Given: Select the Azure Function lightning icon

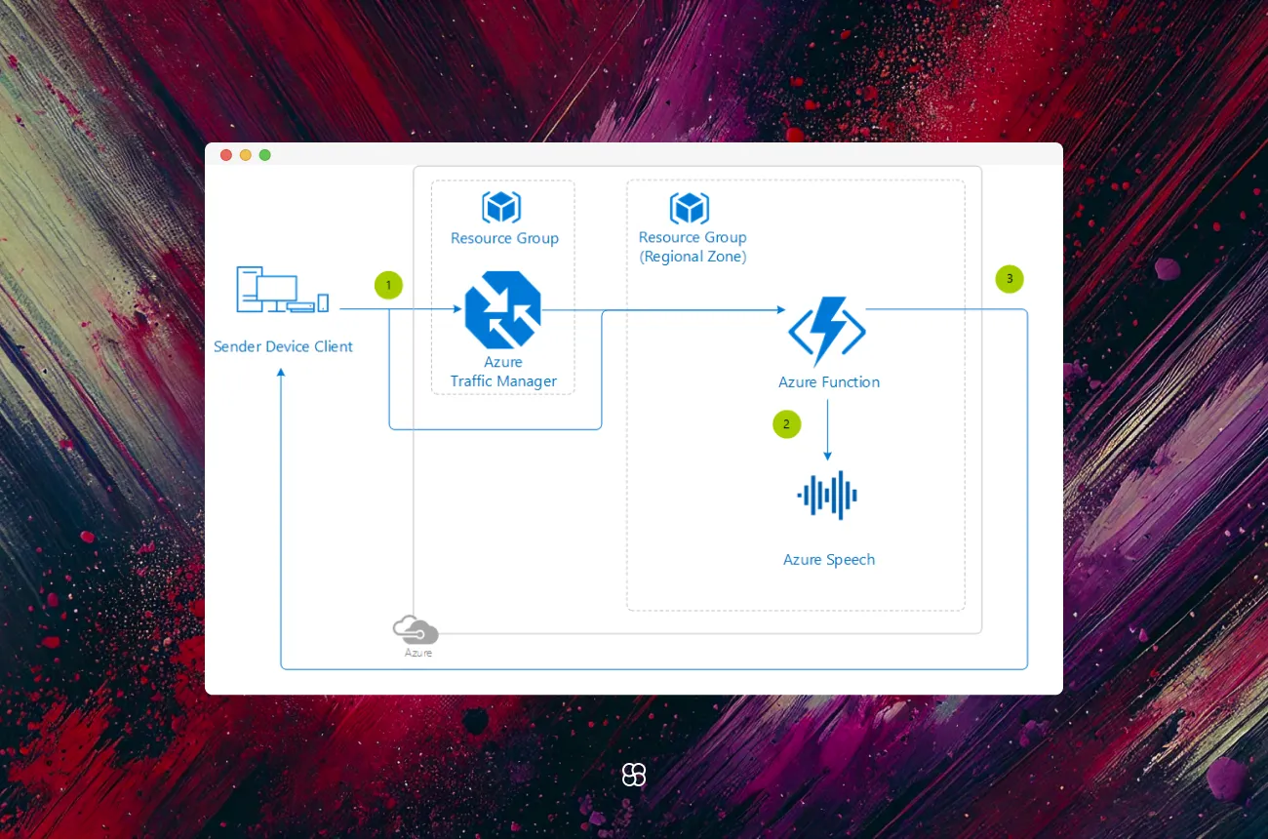Looking at the screenshot, I should pos(827,332).
